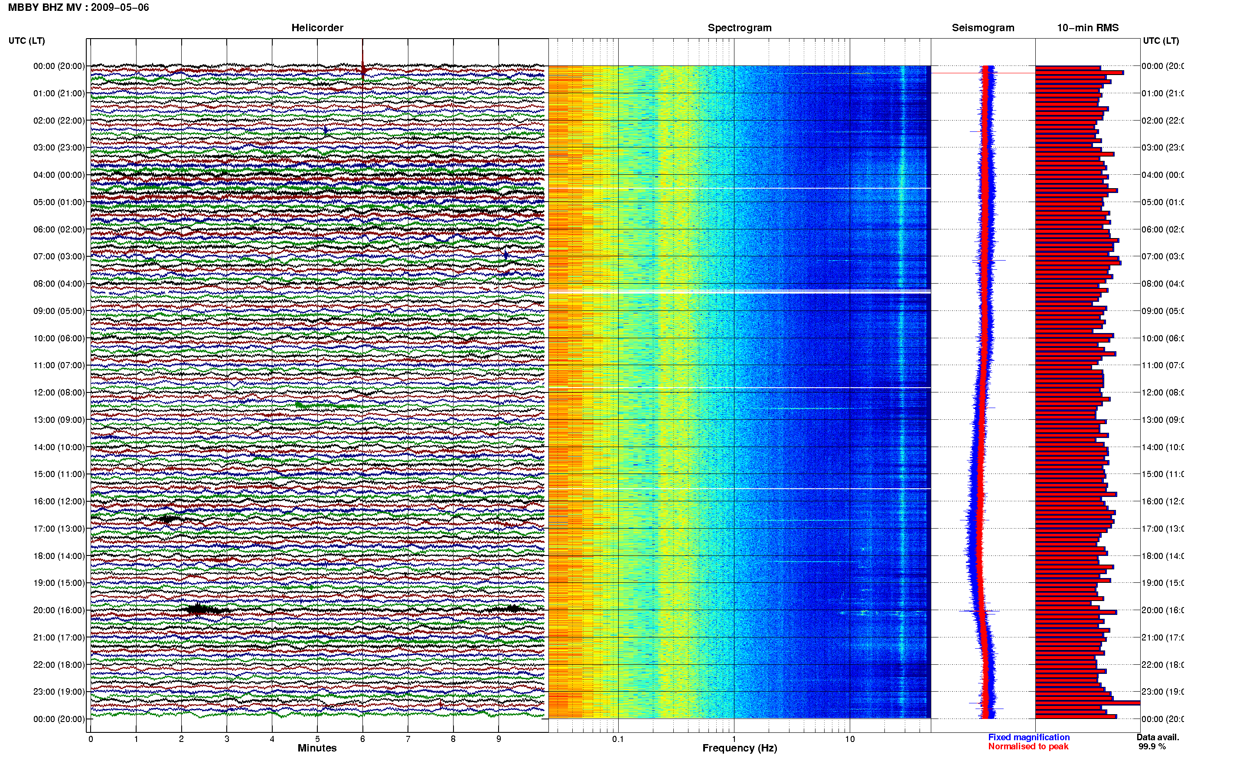This screenshot has height=771, width=1233.
Task: Click the left '18:00 (14:00)' time label
Action: click(59, 556)
